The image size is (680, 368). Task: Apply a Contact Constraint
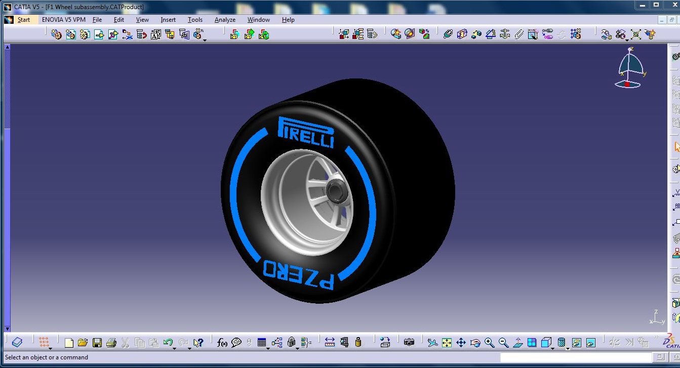[x=462, y=34]
